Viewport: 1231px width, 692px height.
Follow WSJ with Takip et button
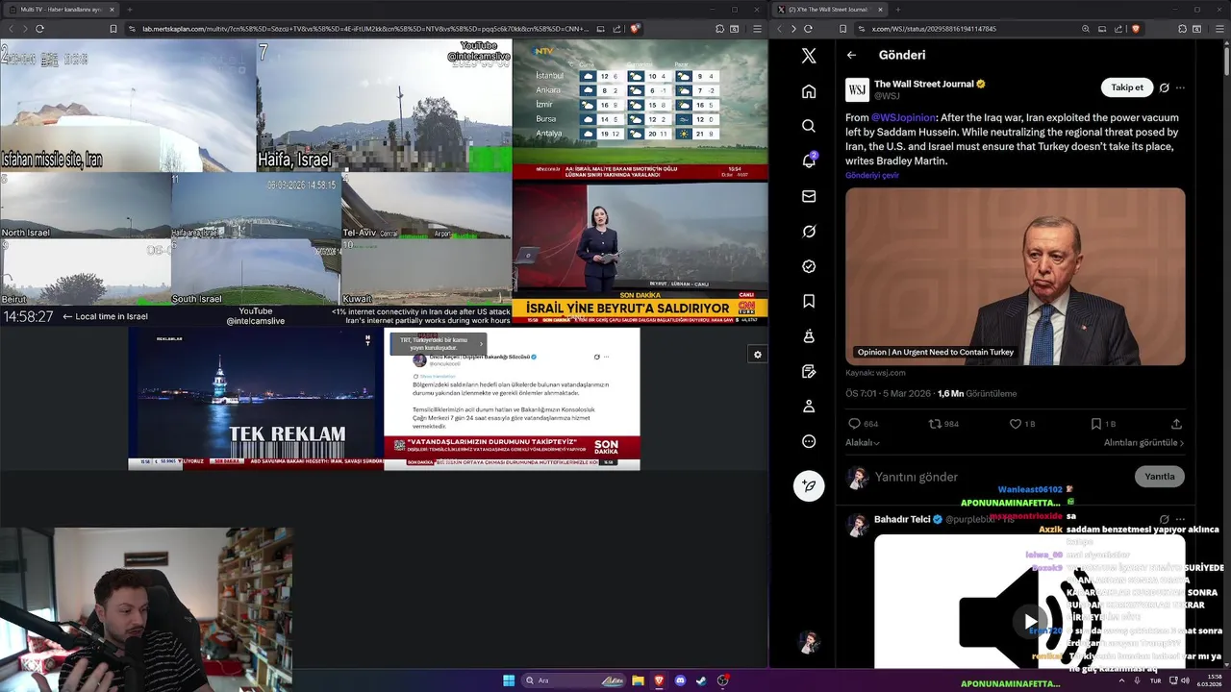click(x=1127, y=87)
